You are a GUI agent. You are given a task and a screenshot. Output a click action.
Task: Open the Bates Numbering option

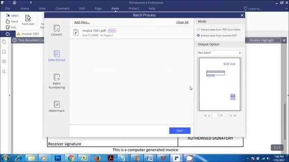click(x=56, y=81)
